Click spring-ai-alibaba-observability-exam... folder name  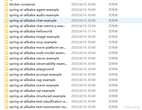[x=38, y=64]
